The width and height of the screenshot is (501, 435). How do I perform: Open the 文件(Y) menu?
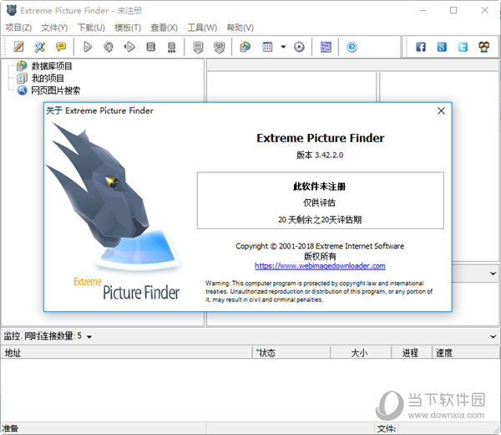coord(54,28)
